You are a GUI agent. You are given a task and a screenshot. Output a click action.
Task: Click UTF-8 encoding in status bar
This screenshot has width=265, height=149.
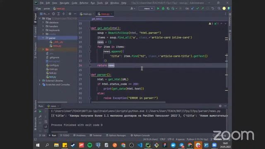[171, 139]
